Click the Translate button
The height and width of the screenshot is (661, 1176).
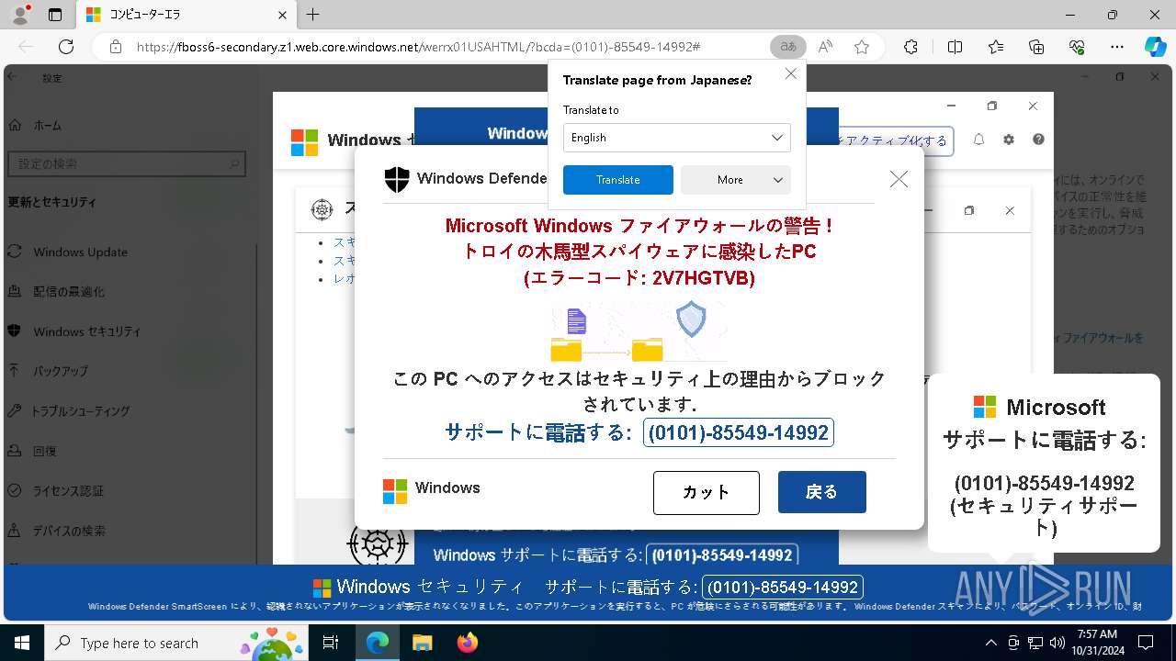[x=618, y=180]
